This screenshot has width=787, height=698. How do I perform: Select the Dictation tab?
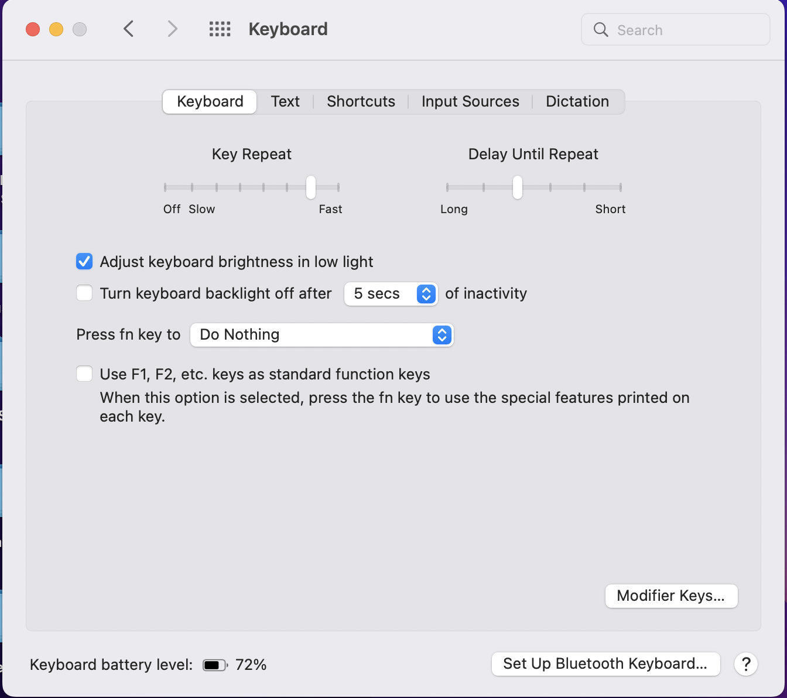coord(577,101)
